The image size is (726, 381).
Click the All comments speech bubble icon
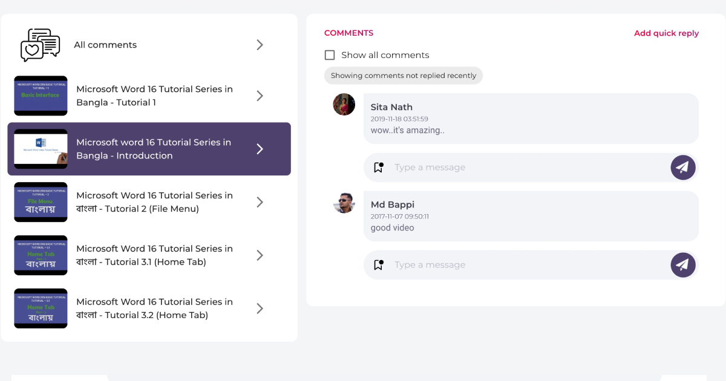[x=41, y=45]
